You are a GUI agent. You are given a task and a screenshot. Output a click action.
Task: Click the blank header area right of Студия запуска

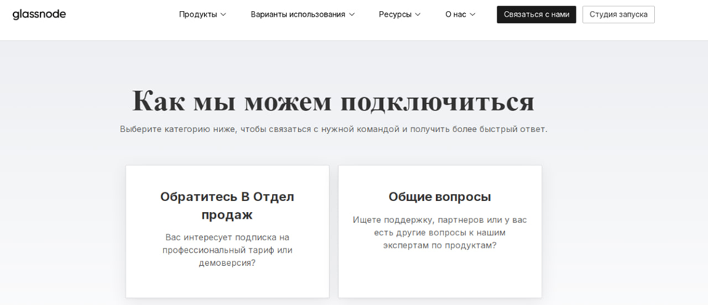pos(682,15)
